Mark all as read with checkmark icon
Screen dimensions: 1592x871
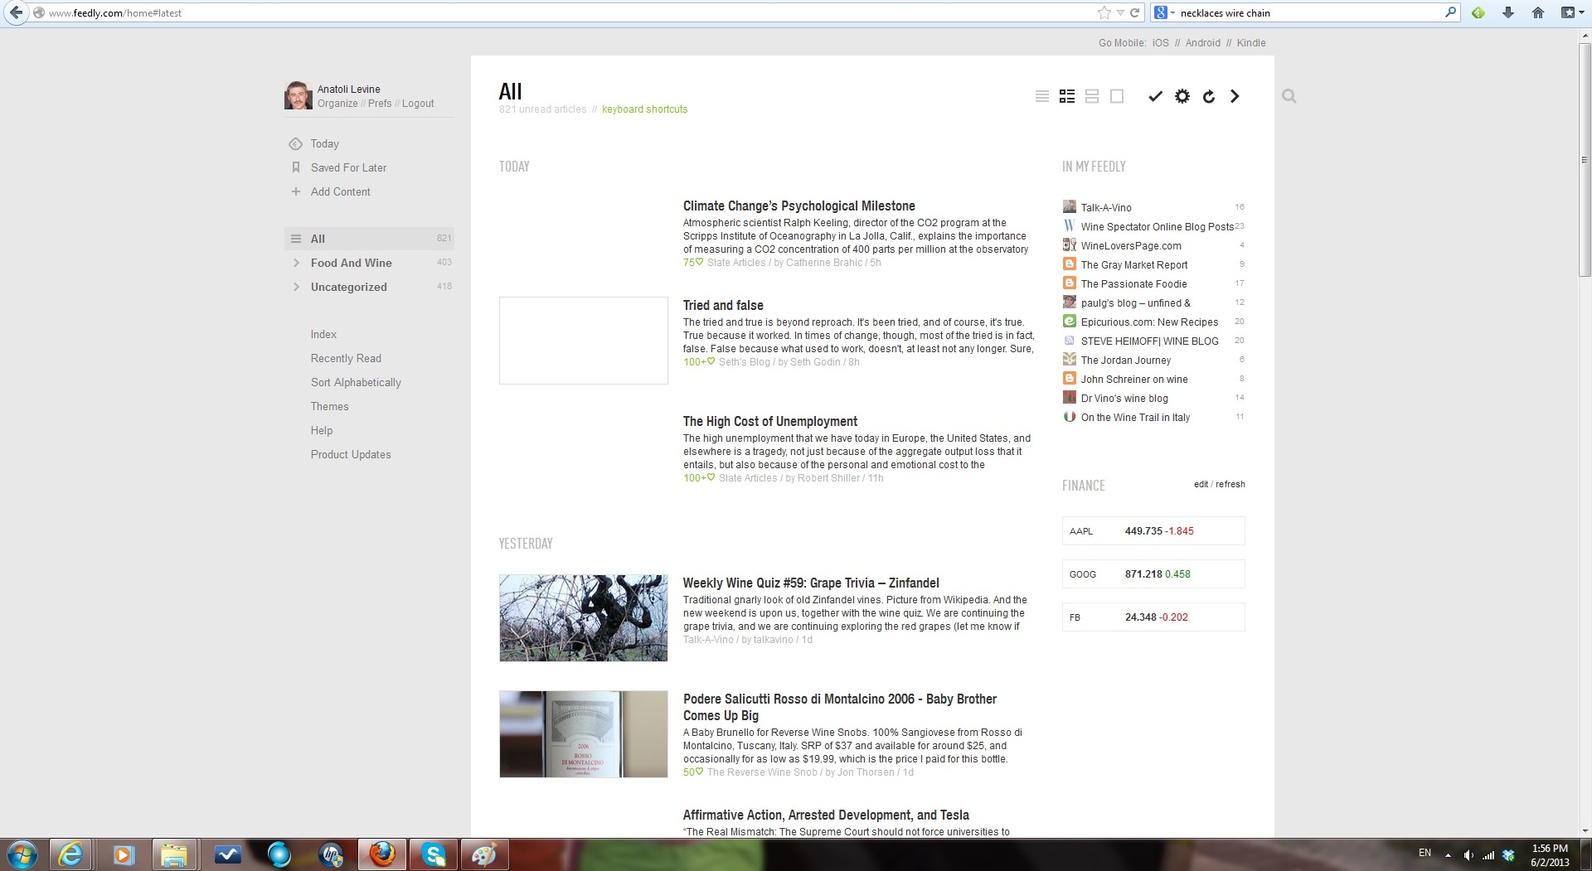(1155, 97)
